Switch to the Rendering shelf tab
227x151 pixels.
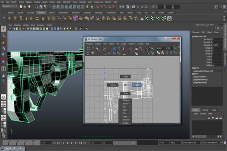point(99,13)
